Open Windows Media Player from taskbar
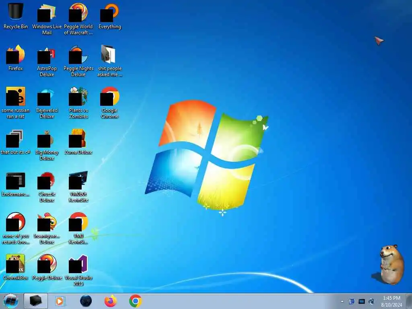The width and height of the screenshot is (412, 309). pos(60,301)
